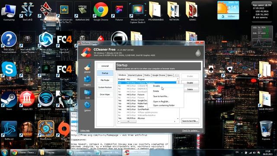Image resolution: width=277 pixels, height=156 pixels.
Task: Click the startup list horizontal scrollbar thumb
Action: [x=129, y=121]
